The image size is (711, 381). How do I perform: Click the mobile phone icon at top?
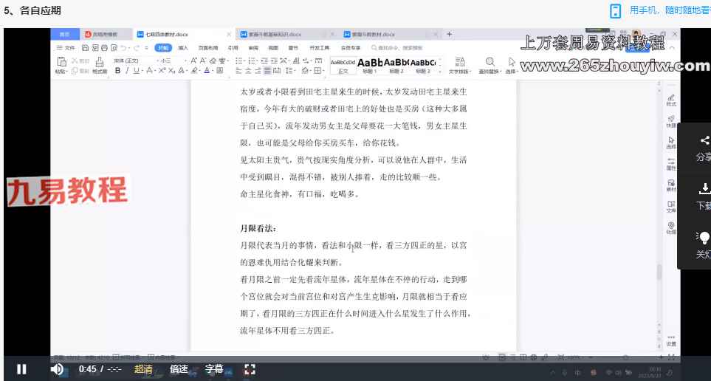pyautogui.click(x=615, y=10)
